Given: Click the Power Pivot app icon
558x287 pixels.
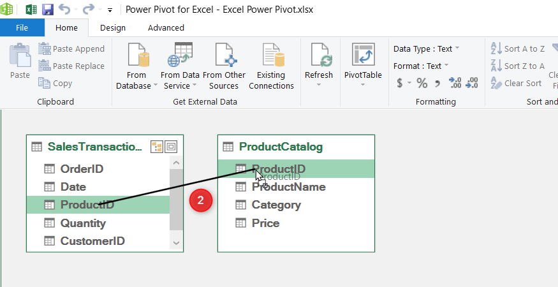Looking at the screenshot, I should coord(6,10).
